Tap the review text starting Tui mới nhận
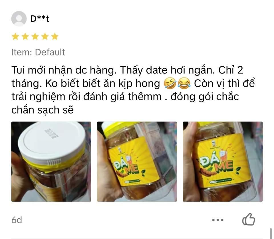Screen dimensions: 274x239 [x=133, y=90]
